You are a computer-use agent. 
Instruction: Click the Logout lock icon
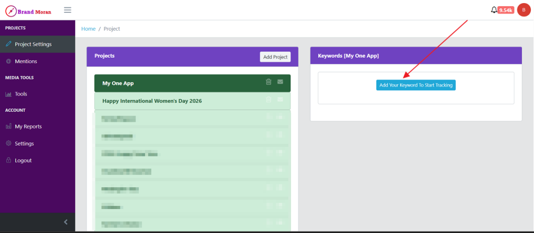[x=9, y=160]
